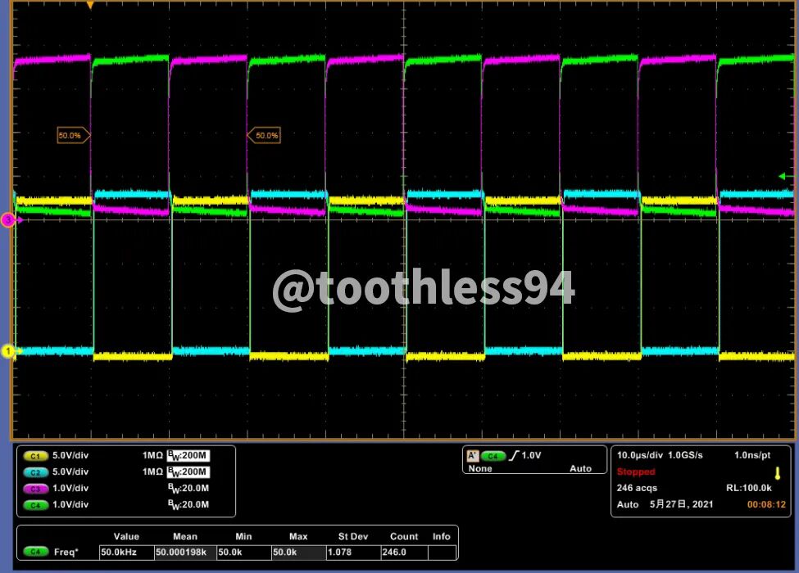Click the RL:100.0k record length readout
799x573 pixels.
(748, 488)
